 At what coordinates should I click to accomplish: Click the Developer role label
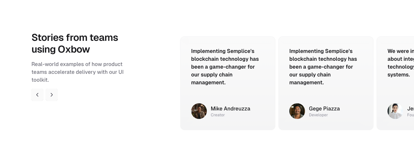pyautogui.click(x=318, y=115)
